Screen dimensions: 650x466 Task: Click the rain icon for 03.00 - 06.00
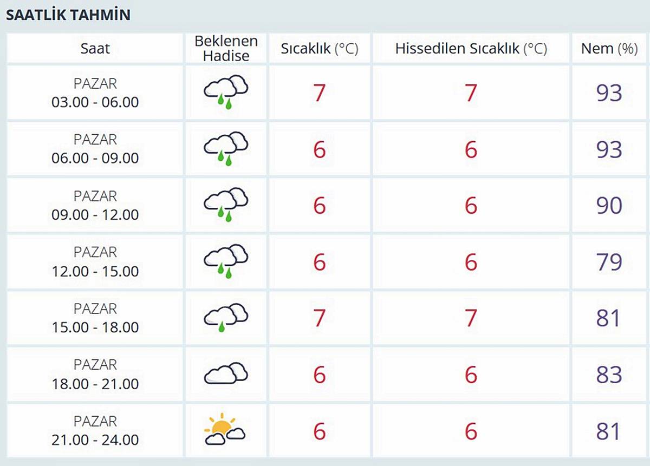point(226,93)
